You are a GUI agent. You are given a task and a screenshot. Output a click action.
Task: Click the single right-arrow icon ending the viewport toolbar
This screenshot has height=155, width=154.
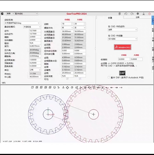[x=121, y=88]
